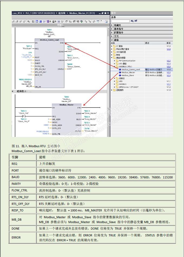184x257 pixels.
Task: Expand the 扩展指令 section
Action: 112,33
